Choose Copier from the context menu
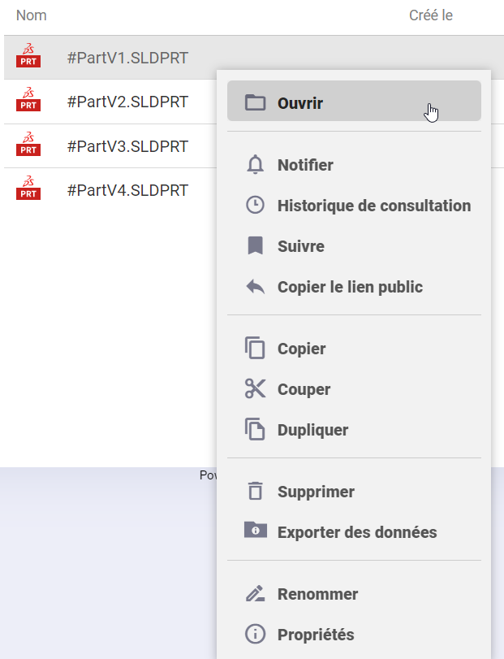Viewport: 504px width, 659px height. [301, 349]
